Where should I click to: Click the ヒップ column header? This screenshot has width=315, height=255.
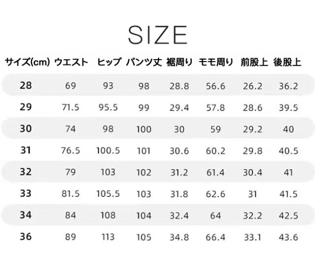tap(109, 63)
